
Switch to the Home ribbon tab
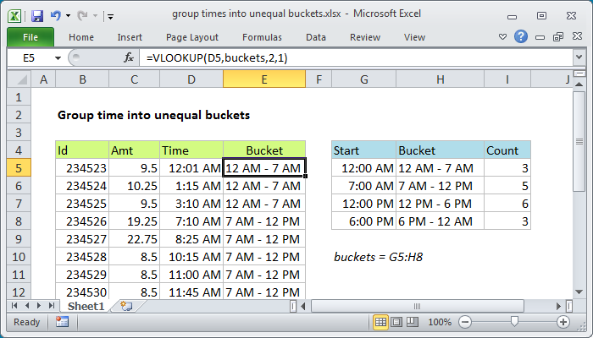point(81,37)
